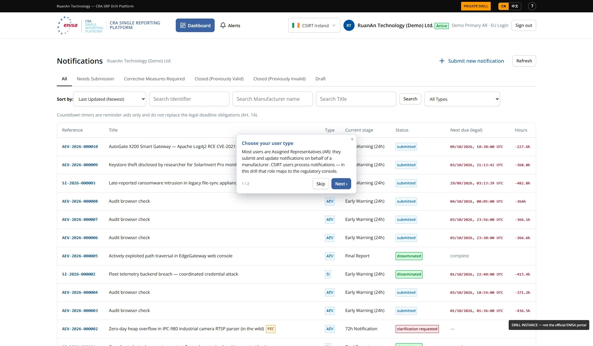This screenshot has width=593, height=346.
Task: Click the RT user avatar
Action: pyautogui.click(x=349, y=25)
